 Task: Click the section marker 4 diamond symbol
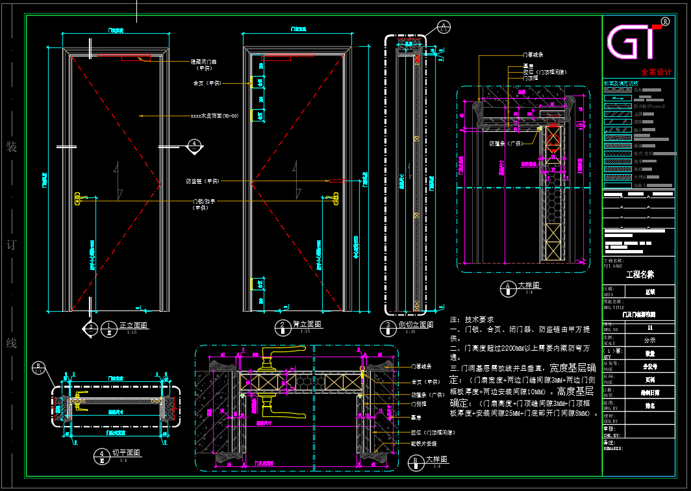pyautogui.click(x=193, y=145)
